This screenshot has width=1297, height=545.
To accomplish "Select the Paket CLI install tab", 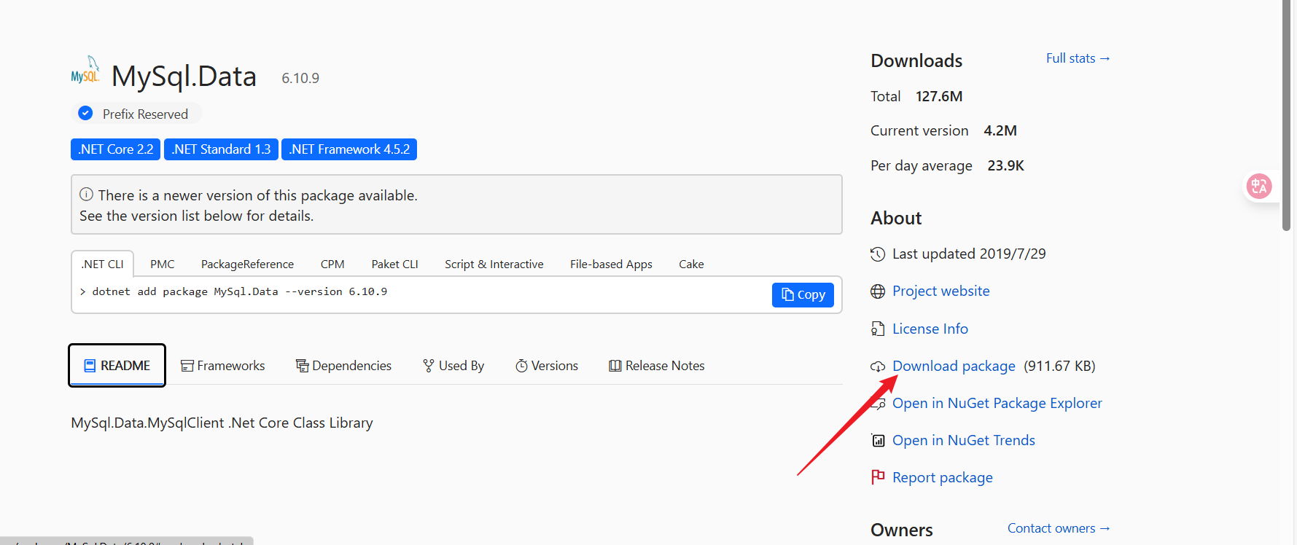I will (x=394, y=264).
